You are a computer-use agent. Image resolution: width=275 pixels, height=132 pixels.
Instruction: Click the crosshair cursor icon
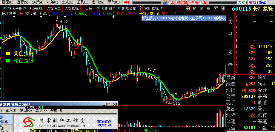tap(188, 8)
